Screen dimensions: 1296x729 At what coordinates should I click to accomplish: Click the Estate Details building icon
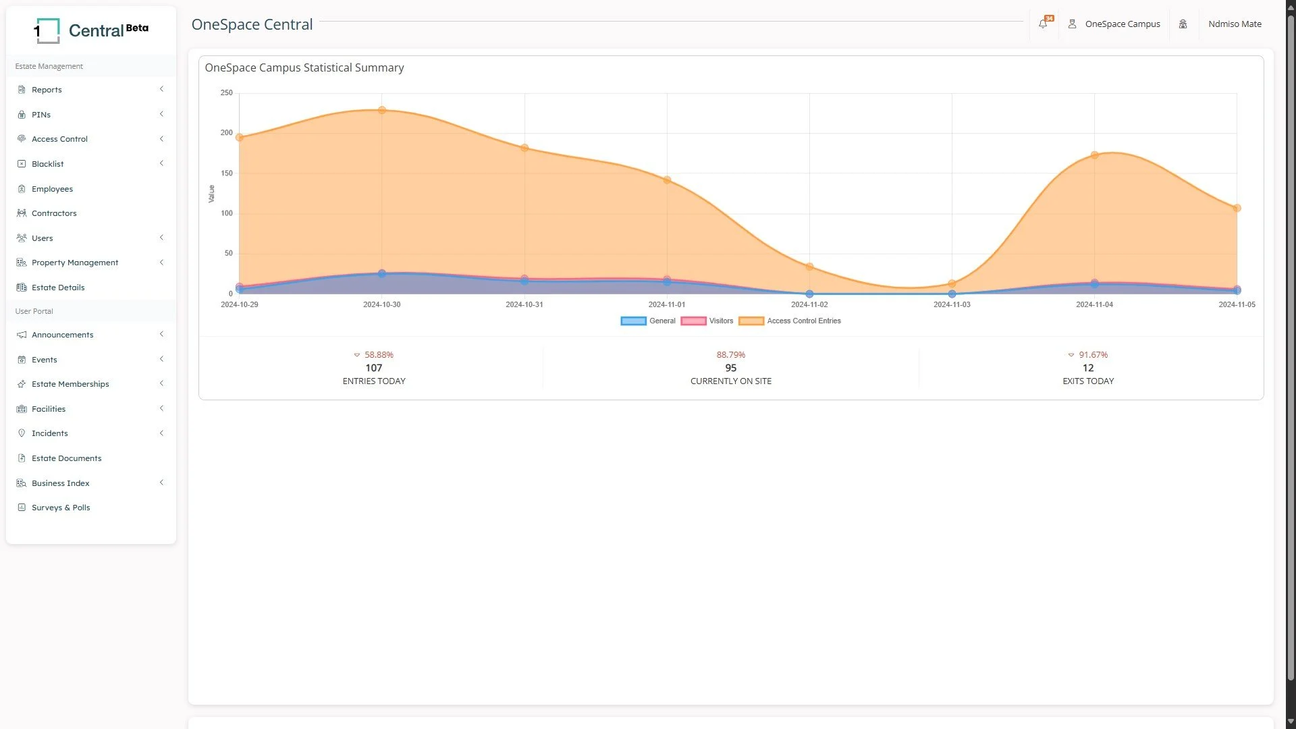coord(22,288)
